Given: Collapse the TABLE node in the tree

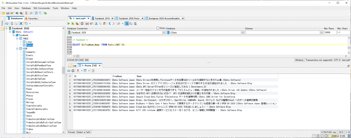Looking at the screenshot, I should (x=17, y=38).
